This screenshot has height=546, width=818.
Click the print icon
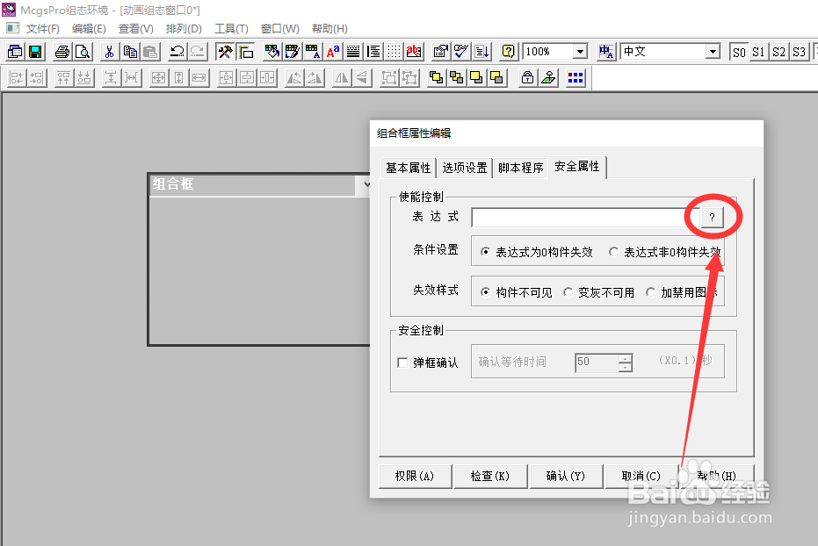62,52
